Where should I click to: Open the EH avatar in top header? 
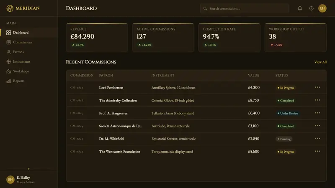coord(322,8)
